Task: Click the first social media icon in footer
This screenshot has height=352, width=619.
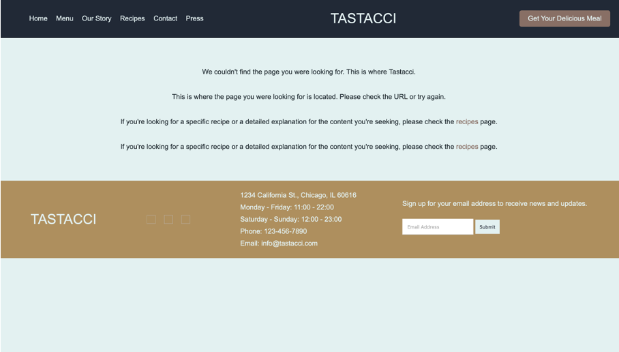Action: coord(151,219)
